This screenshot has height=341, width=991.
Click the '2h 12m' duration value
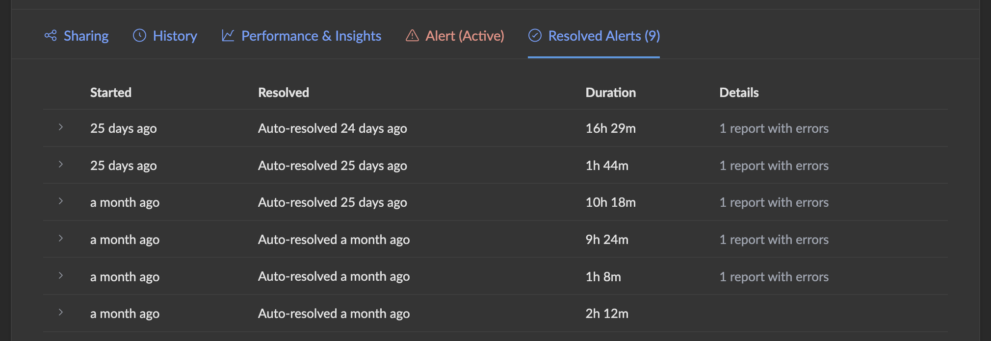pyautogui.click(x=607, y=314)
